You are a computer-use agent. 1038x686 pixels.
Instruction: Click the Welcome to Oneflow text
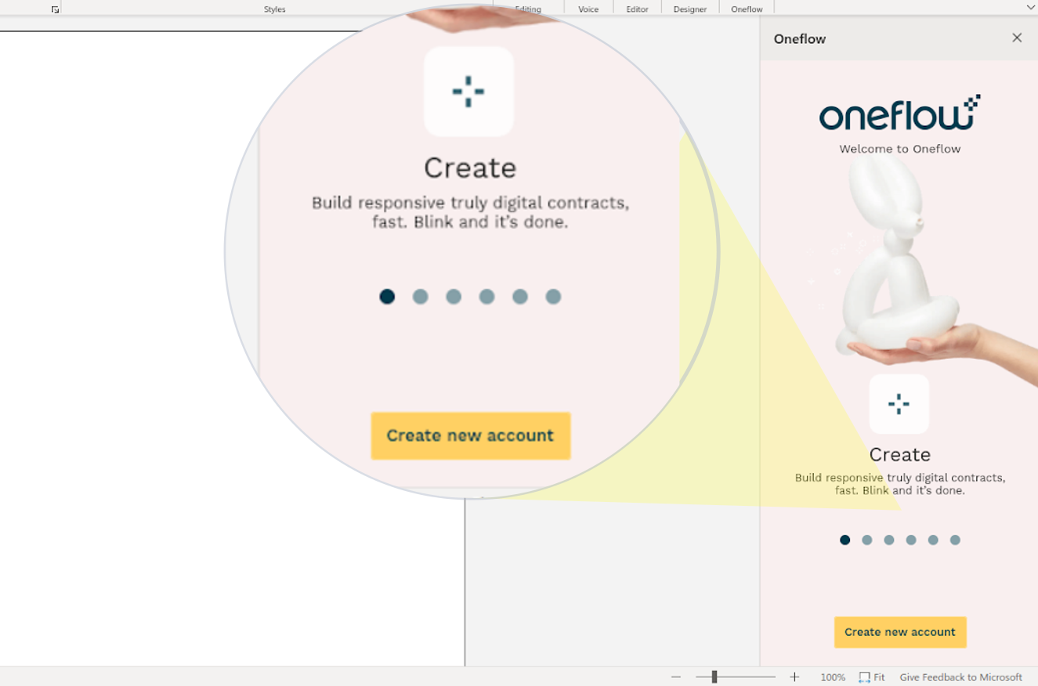point(899,149)
